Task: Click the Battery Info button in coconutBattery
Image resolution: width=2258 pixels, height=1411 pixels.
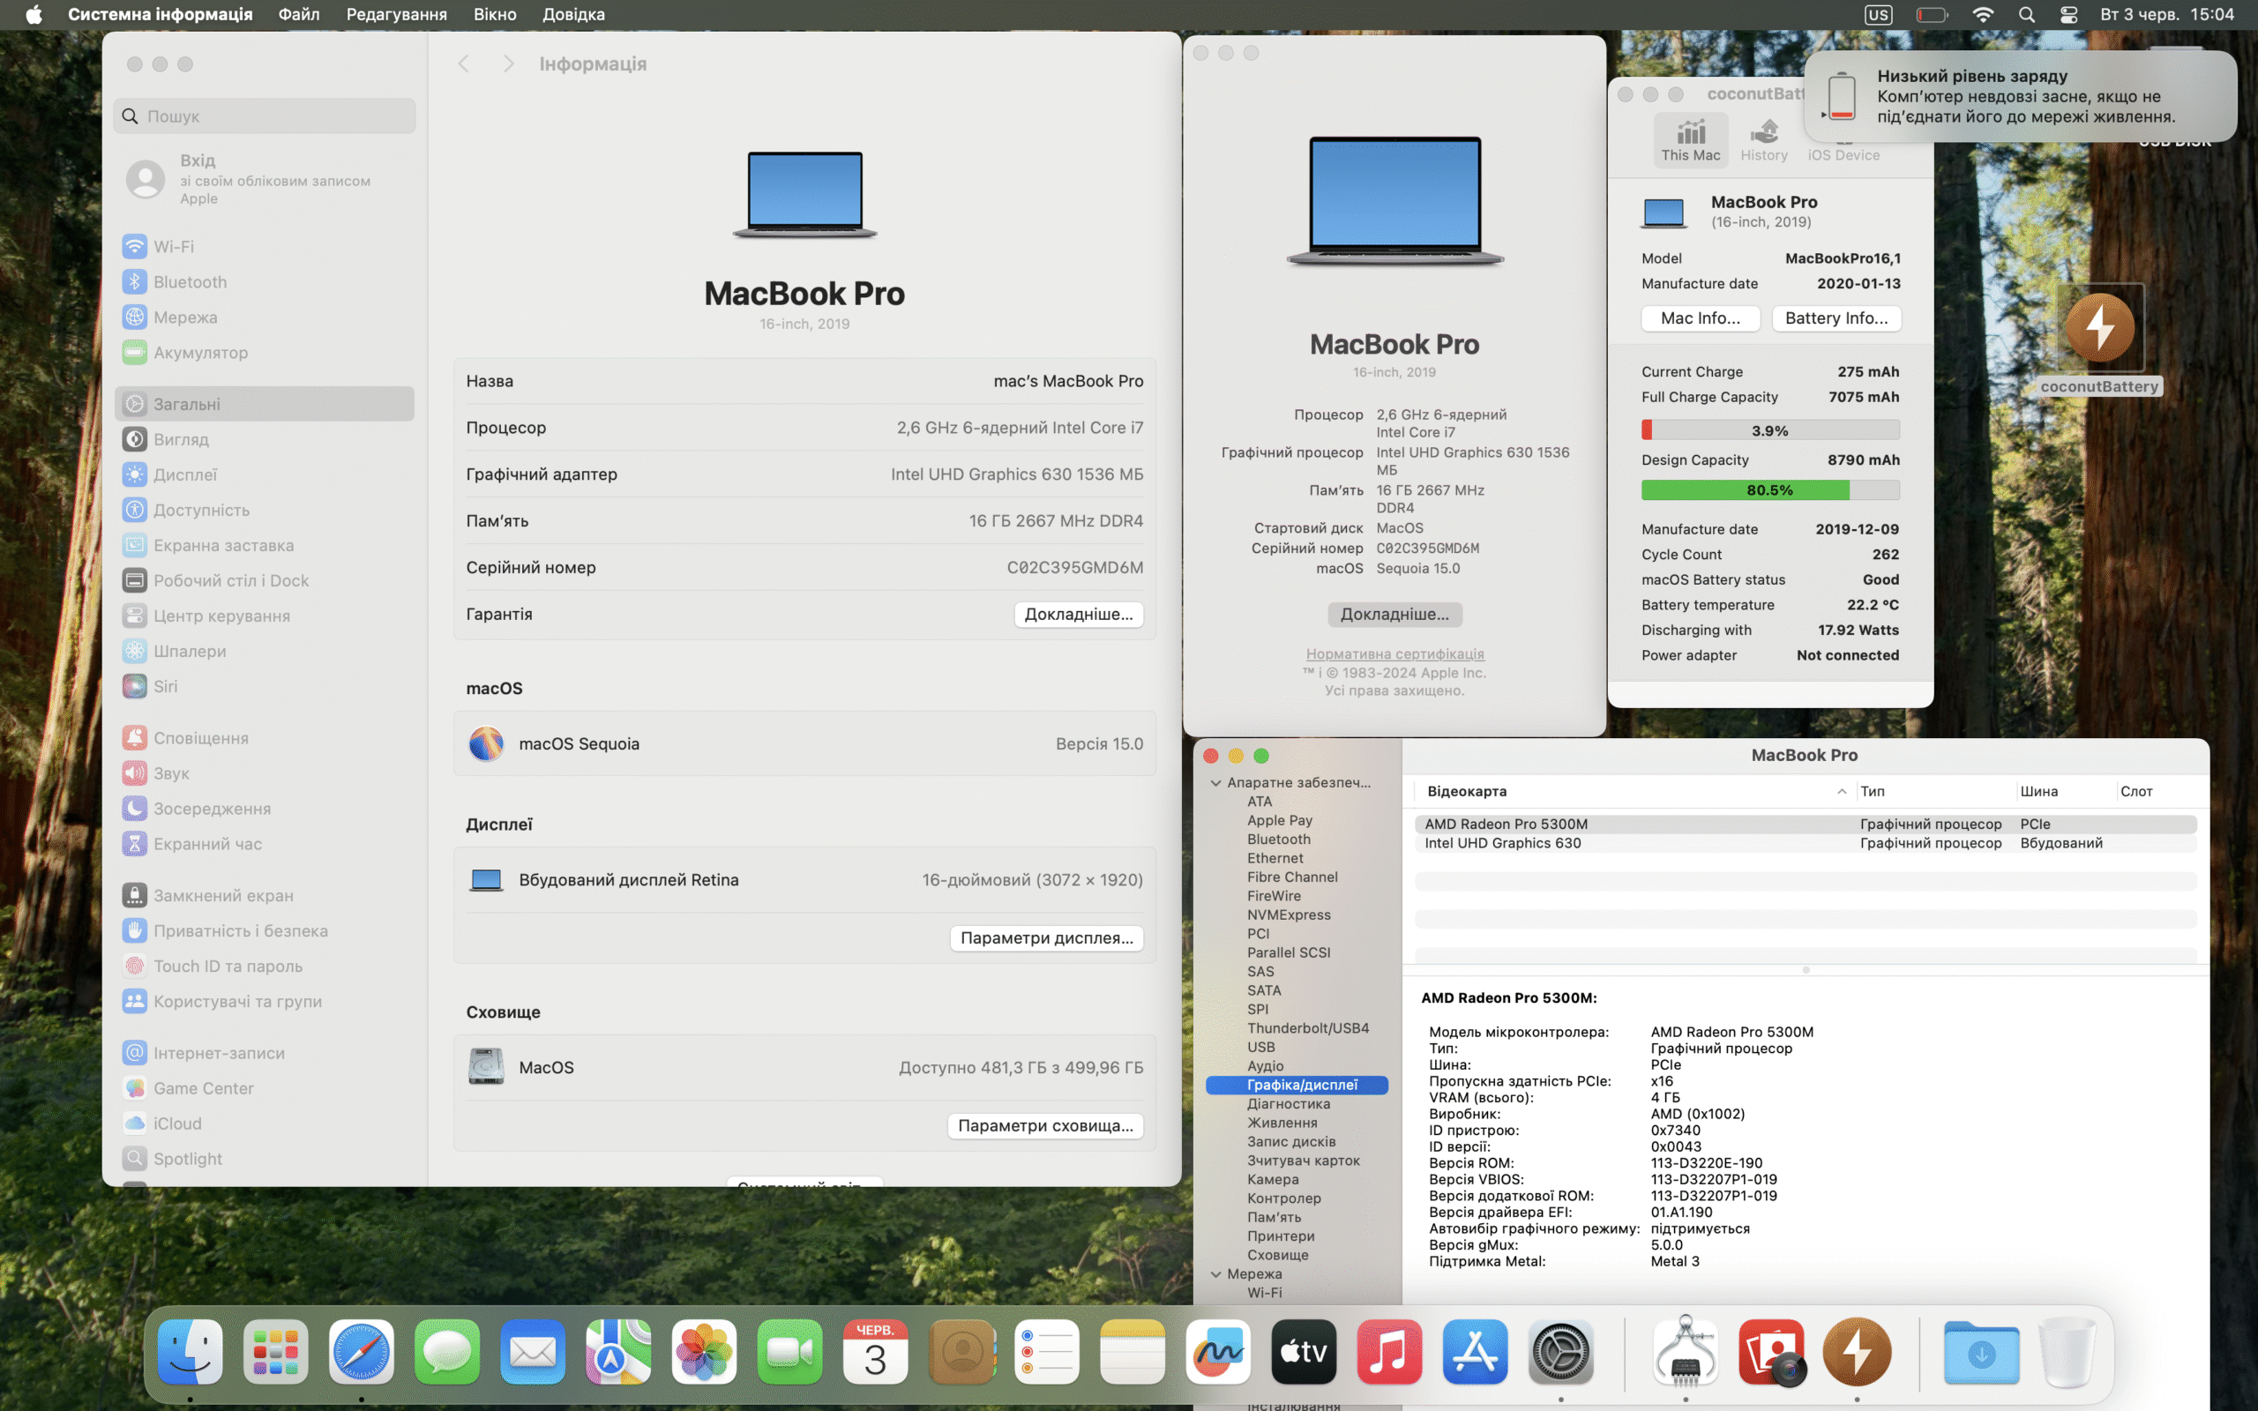Action: point(1836,318)
